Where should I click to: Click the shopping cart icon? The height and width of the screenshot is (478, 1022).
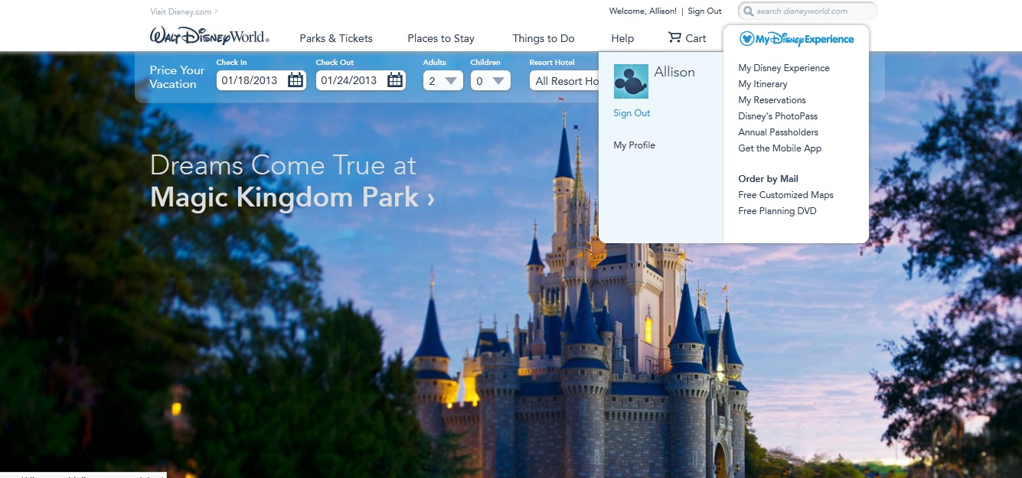pos(674,37)
